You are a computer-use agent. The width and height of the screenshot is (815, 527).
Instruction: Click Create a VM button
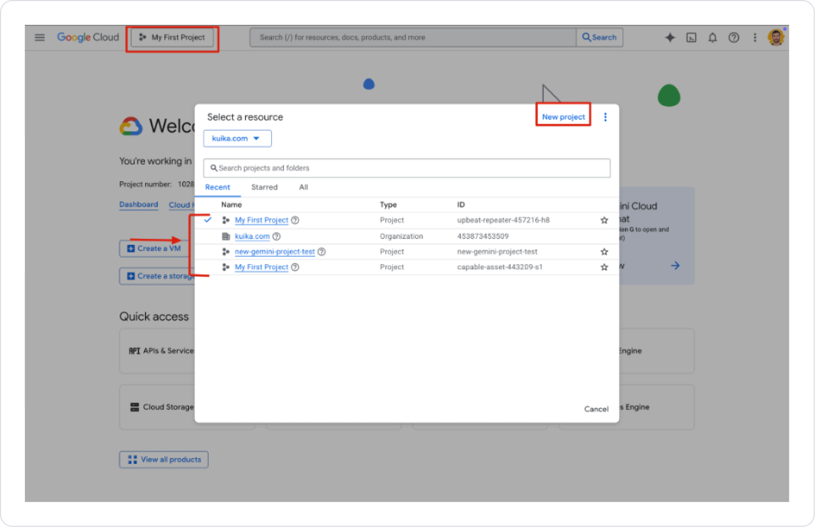tap(155, 249)
